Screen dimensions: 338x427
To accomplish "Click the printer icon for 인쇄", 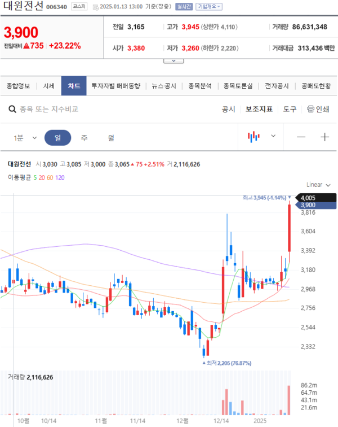I will [310, 109].
